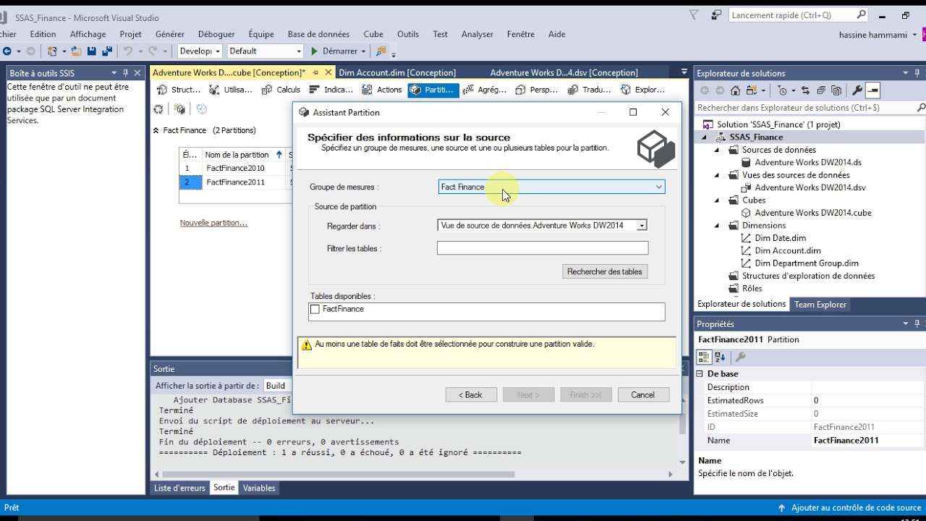The image size is (926, 521).
Task: Collapse the Dimensions tree node
Action: coord(717,226)
